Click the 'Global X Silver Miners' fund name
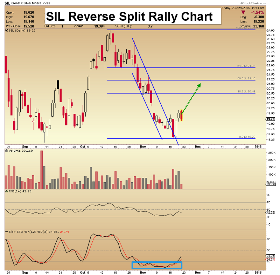This screenshot has height=275, width=280. click(26, 3)
